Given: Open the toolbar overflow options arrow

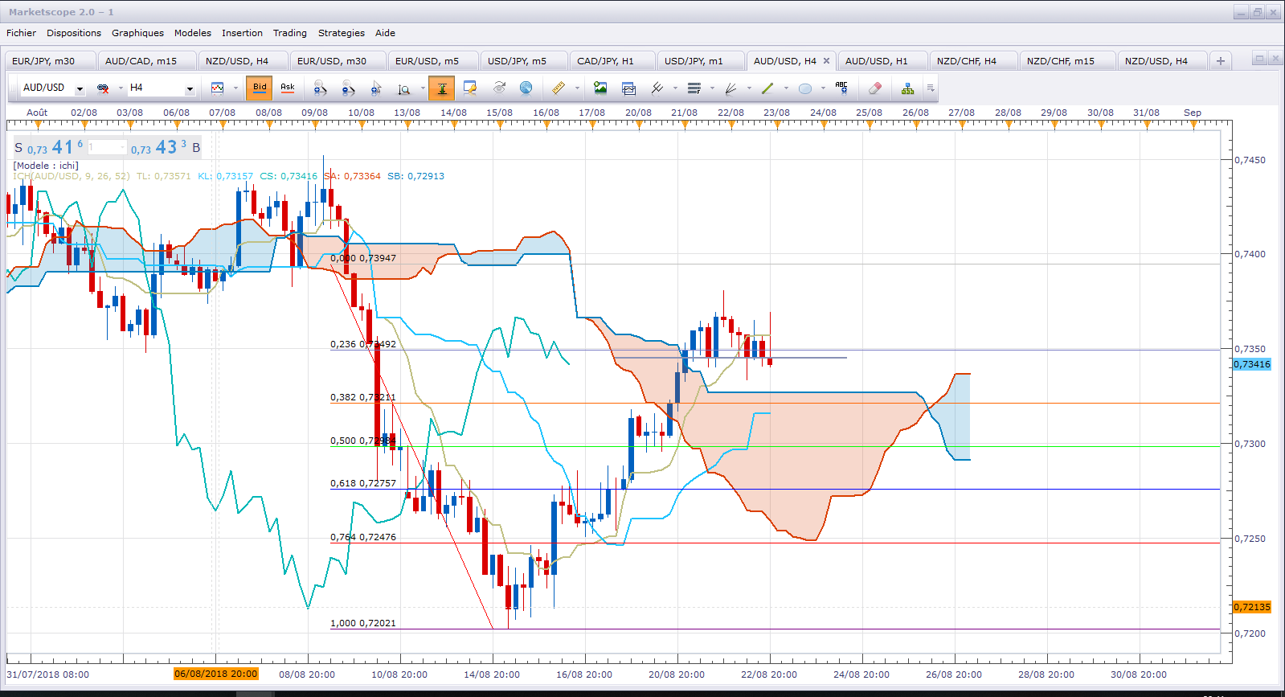Looking at the screenshot, I should point(930,88).
